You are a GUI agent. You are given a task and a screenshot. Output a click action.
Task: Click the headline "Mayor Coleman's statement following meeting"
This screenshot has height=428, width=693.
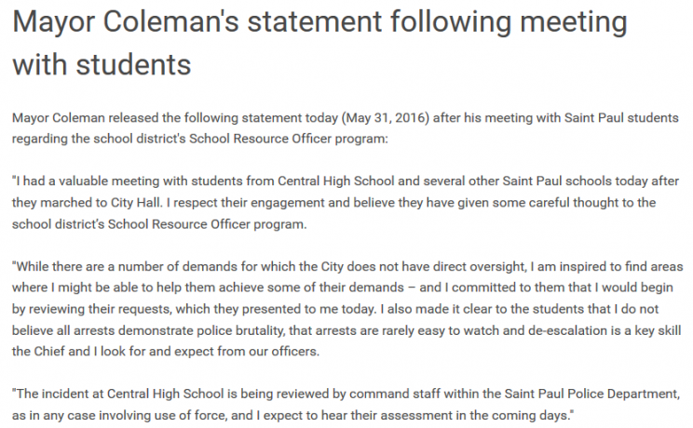tap(319, 22)
